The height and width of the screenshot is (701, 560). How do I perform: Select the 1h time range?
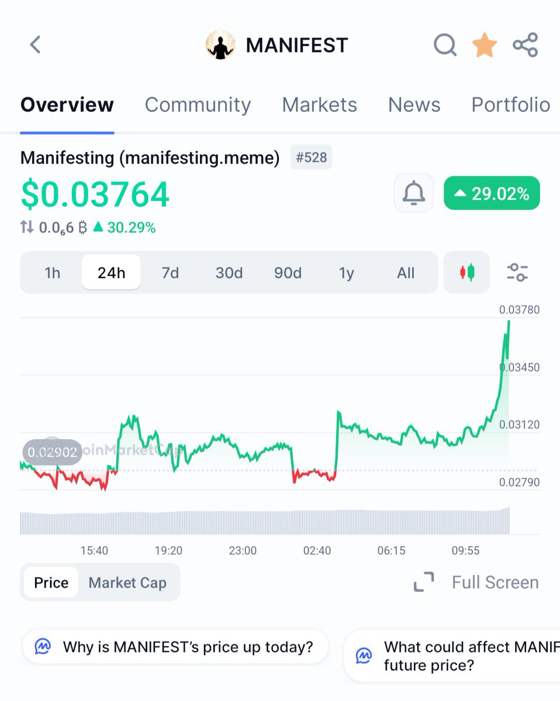53,273
